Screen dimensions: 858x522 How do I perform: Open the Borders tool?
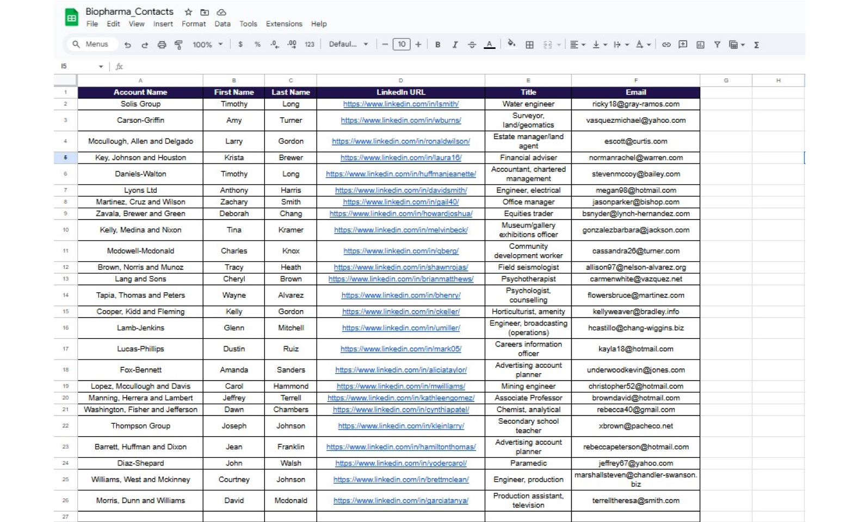click(529, 45)
